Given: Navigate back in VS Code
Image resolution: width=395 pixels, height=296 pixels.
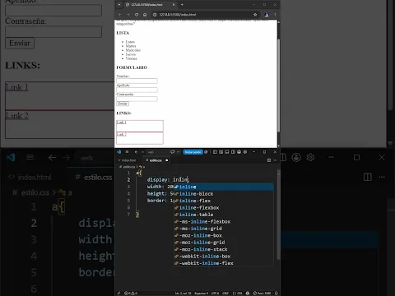Looking at the screenshot, I should 136,152.
